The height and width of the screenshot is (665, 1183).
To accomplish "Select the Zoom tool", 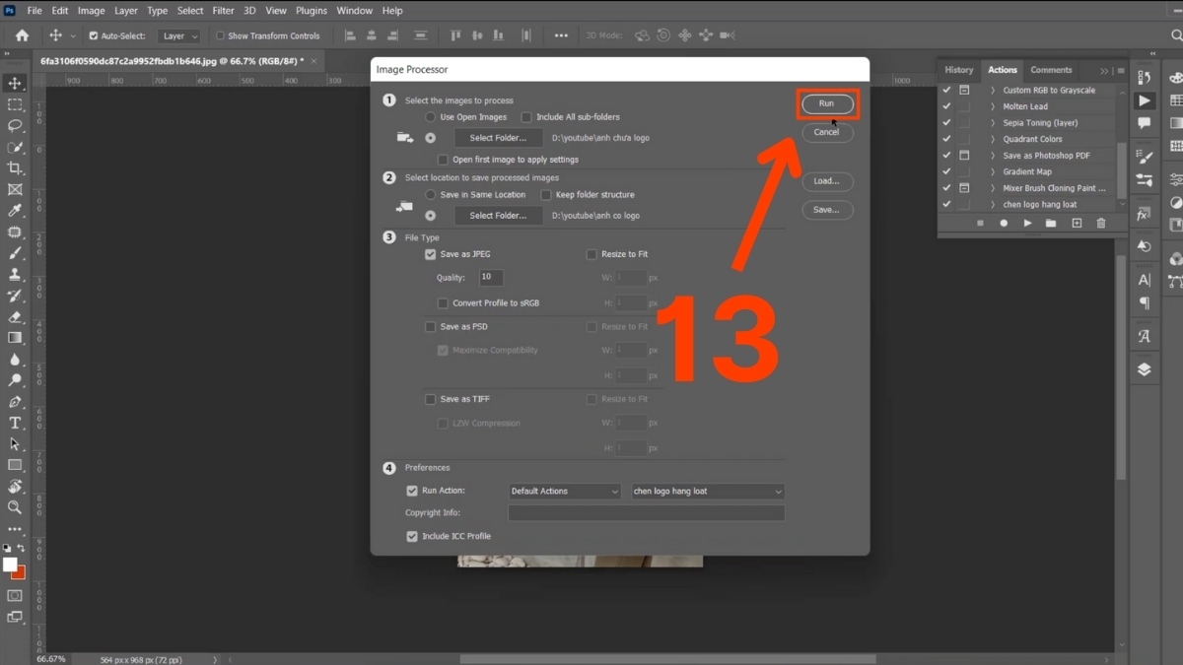I will coord(15,507).
